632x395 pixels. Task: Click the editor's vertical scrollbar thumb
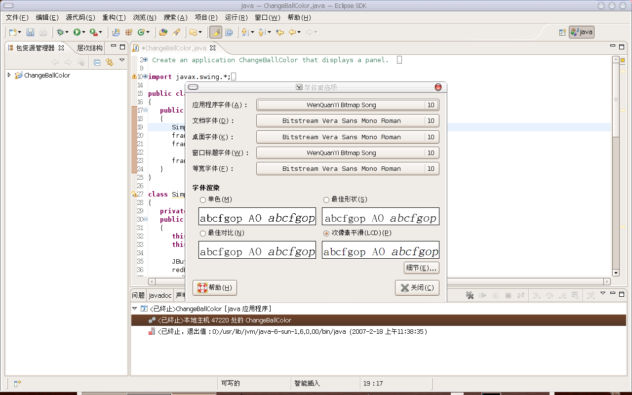click(x=616, y=100)
